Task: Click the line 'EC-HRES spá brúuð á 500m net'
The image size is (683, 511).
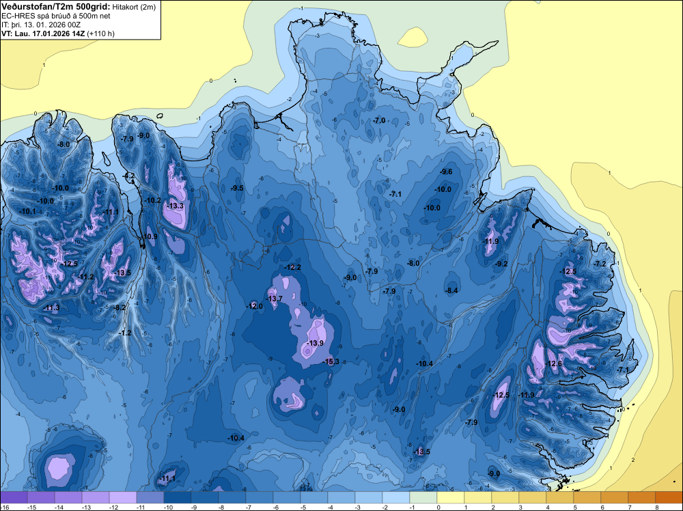Action: click(x=56, y=16)
